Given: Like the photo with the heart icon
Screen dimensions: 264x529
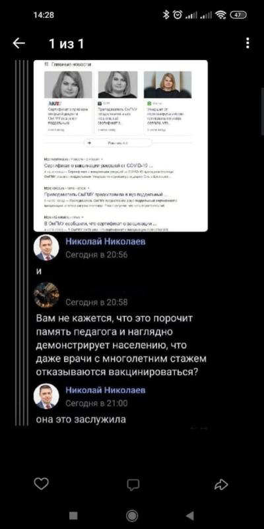Looking at the screenshot, I should (x=41, y=484).
